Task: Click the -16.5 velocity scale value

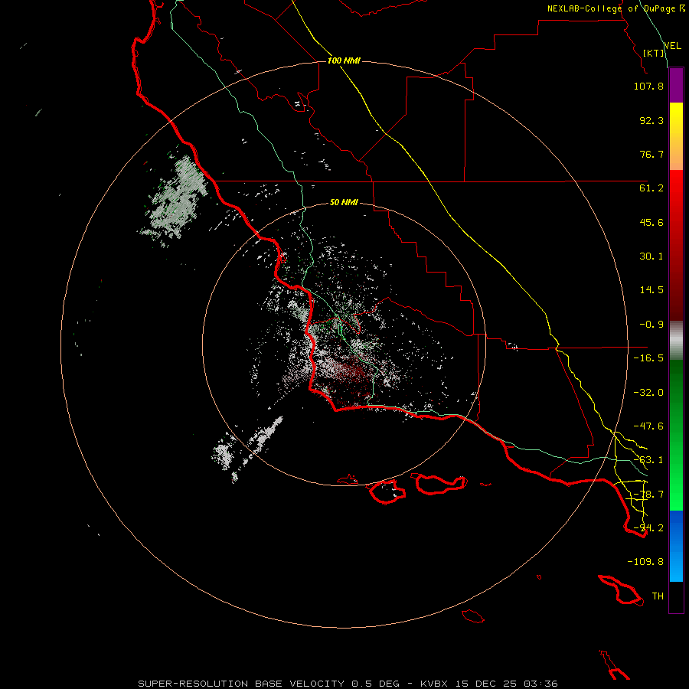Action: click(648, 358)
